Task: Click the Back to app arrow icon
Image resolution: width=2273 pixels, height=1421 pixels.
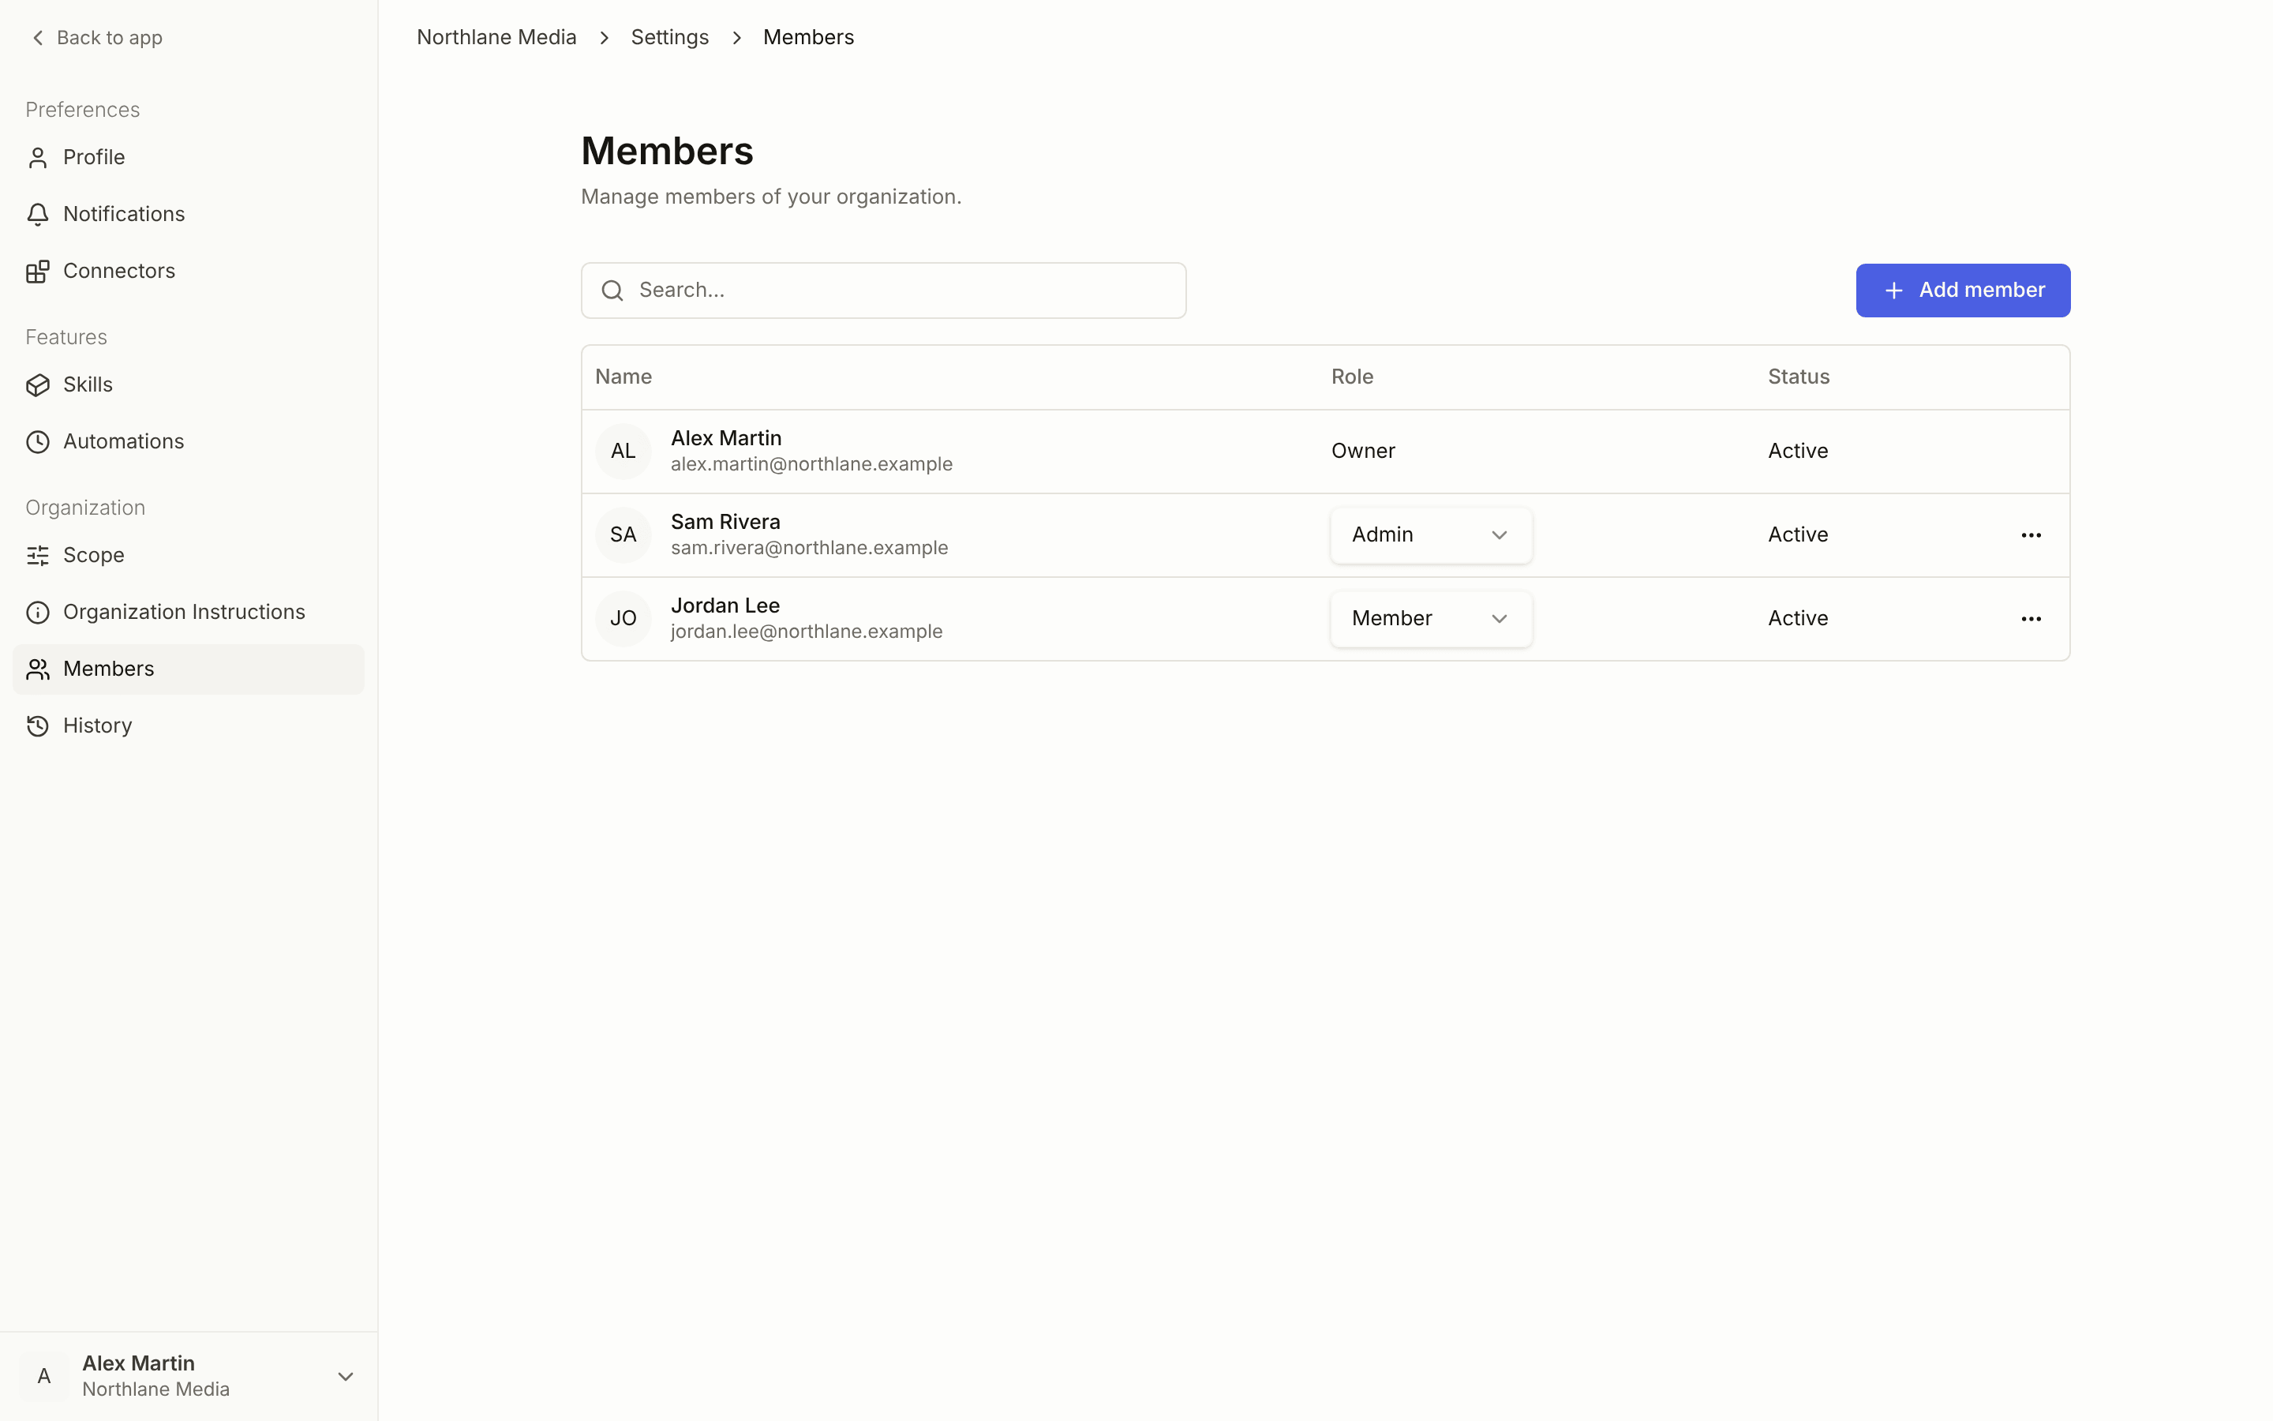Action: click(x=38, y=38)
